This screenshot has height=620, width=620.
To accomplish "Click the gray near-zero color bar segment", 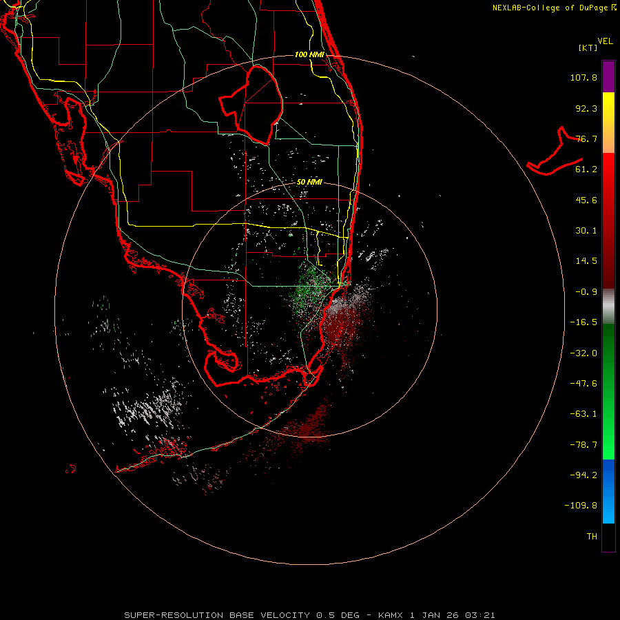I will coord(608,307).
